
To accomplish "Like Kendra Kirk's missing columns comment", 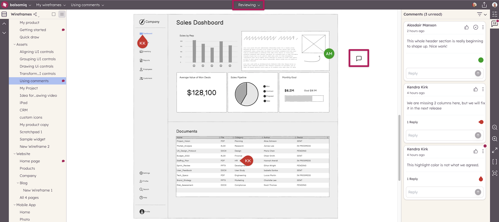I will coord(475,89).
